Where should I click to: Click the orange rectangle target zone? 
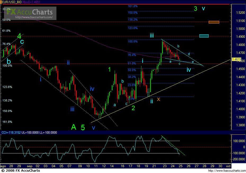214,22
